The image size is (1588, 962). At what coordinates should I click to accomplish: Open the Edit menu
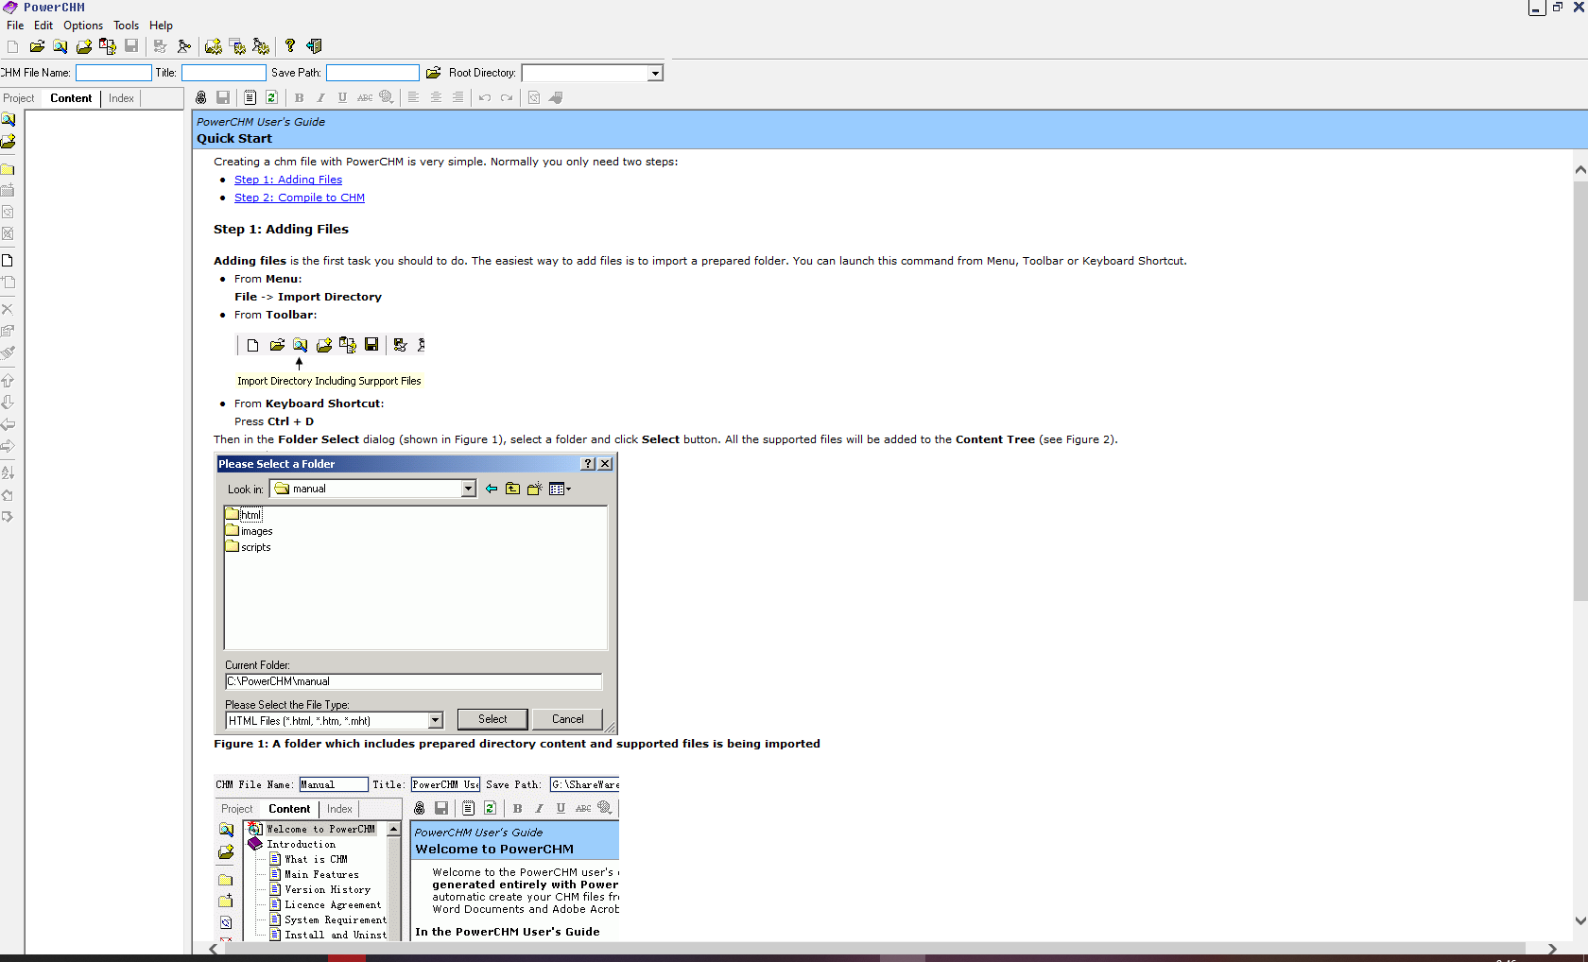pos(43,26)
